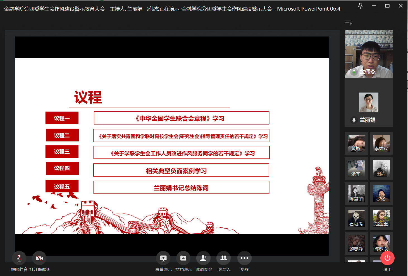The height and width of the screenshot is (276, 408).
Task: Click participant 罗亿's tile
Action: [381, 194]
